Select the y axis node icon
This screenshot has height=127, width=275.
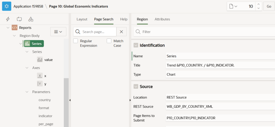[40, 84]
